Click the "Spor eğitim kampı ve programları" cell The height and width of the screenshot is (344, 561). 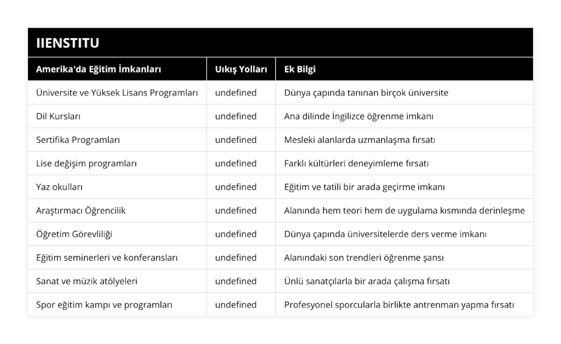pos(104,305)
